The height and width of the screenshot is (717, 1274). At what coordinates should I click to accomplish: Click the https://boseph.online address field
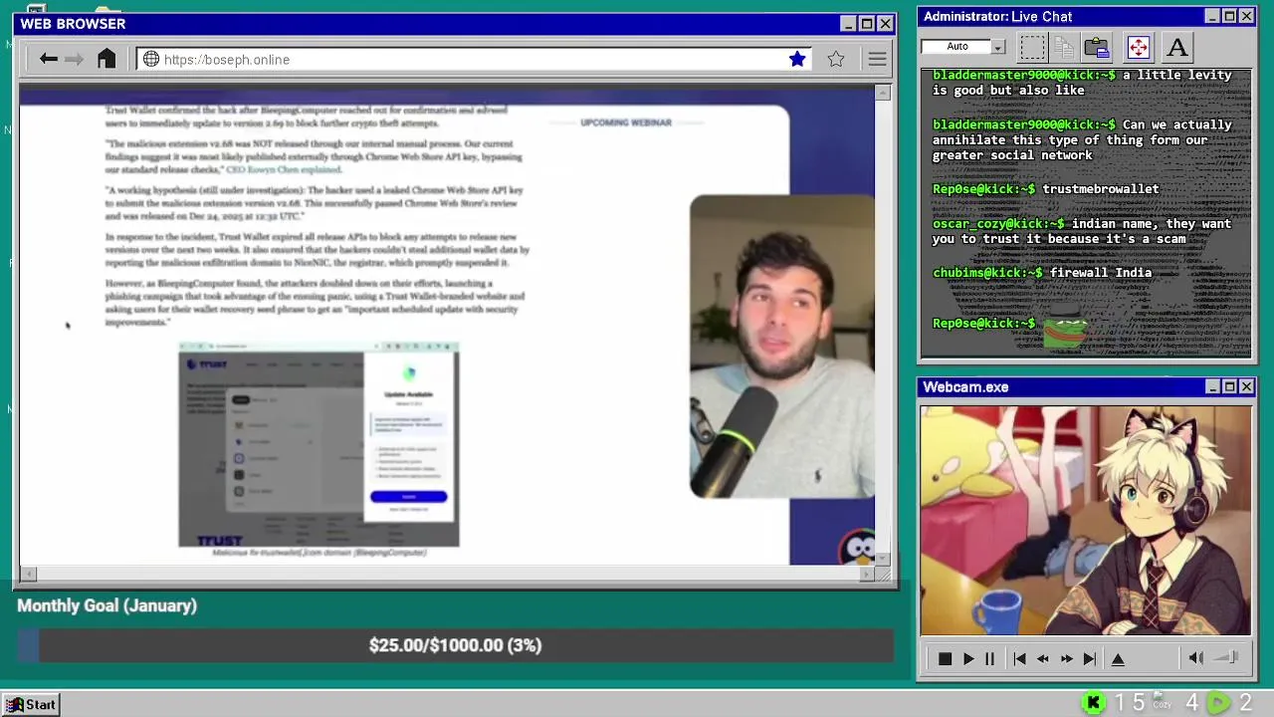point(474,60)
